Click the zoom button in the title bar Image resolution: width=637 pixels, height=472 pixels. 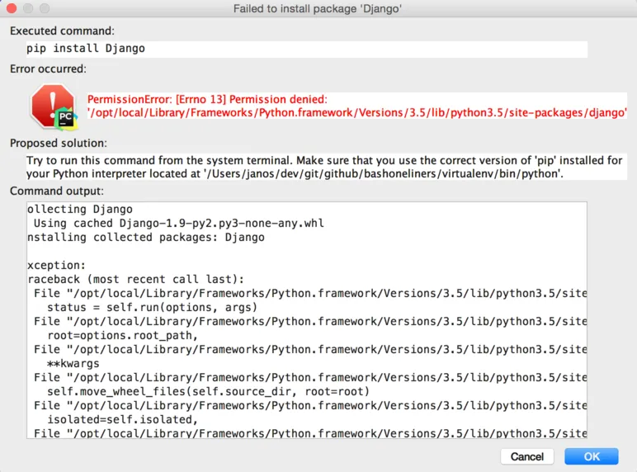pyautogui.click(x=45, y=8)
